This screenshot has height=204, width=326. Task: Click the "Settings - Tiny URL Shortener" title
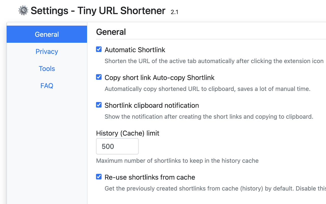click(x=98, y=11)
